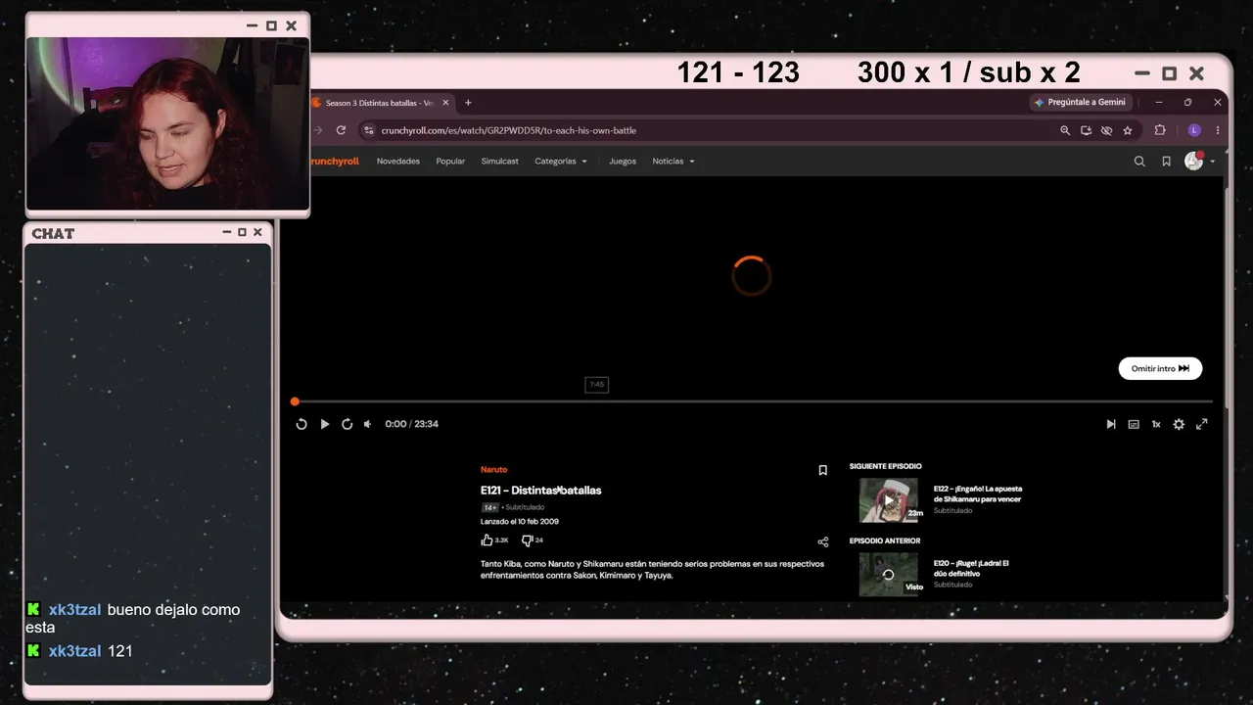Share the episode with the share icon

pyautogui.click(x=823, y=541)
